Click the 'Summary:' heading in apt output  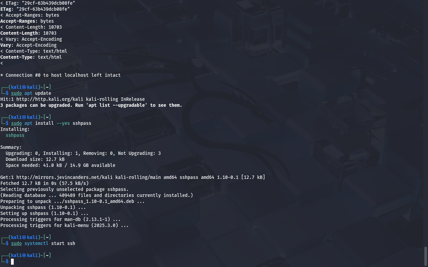pos(11,147)
